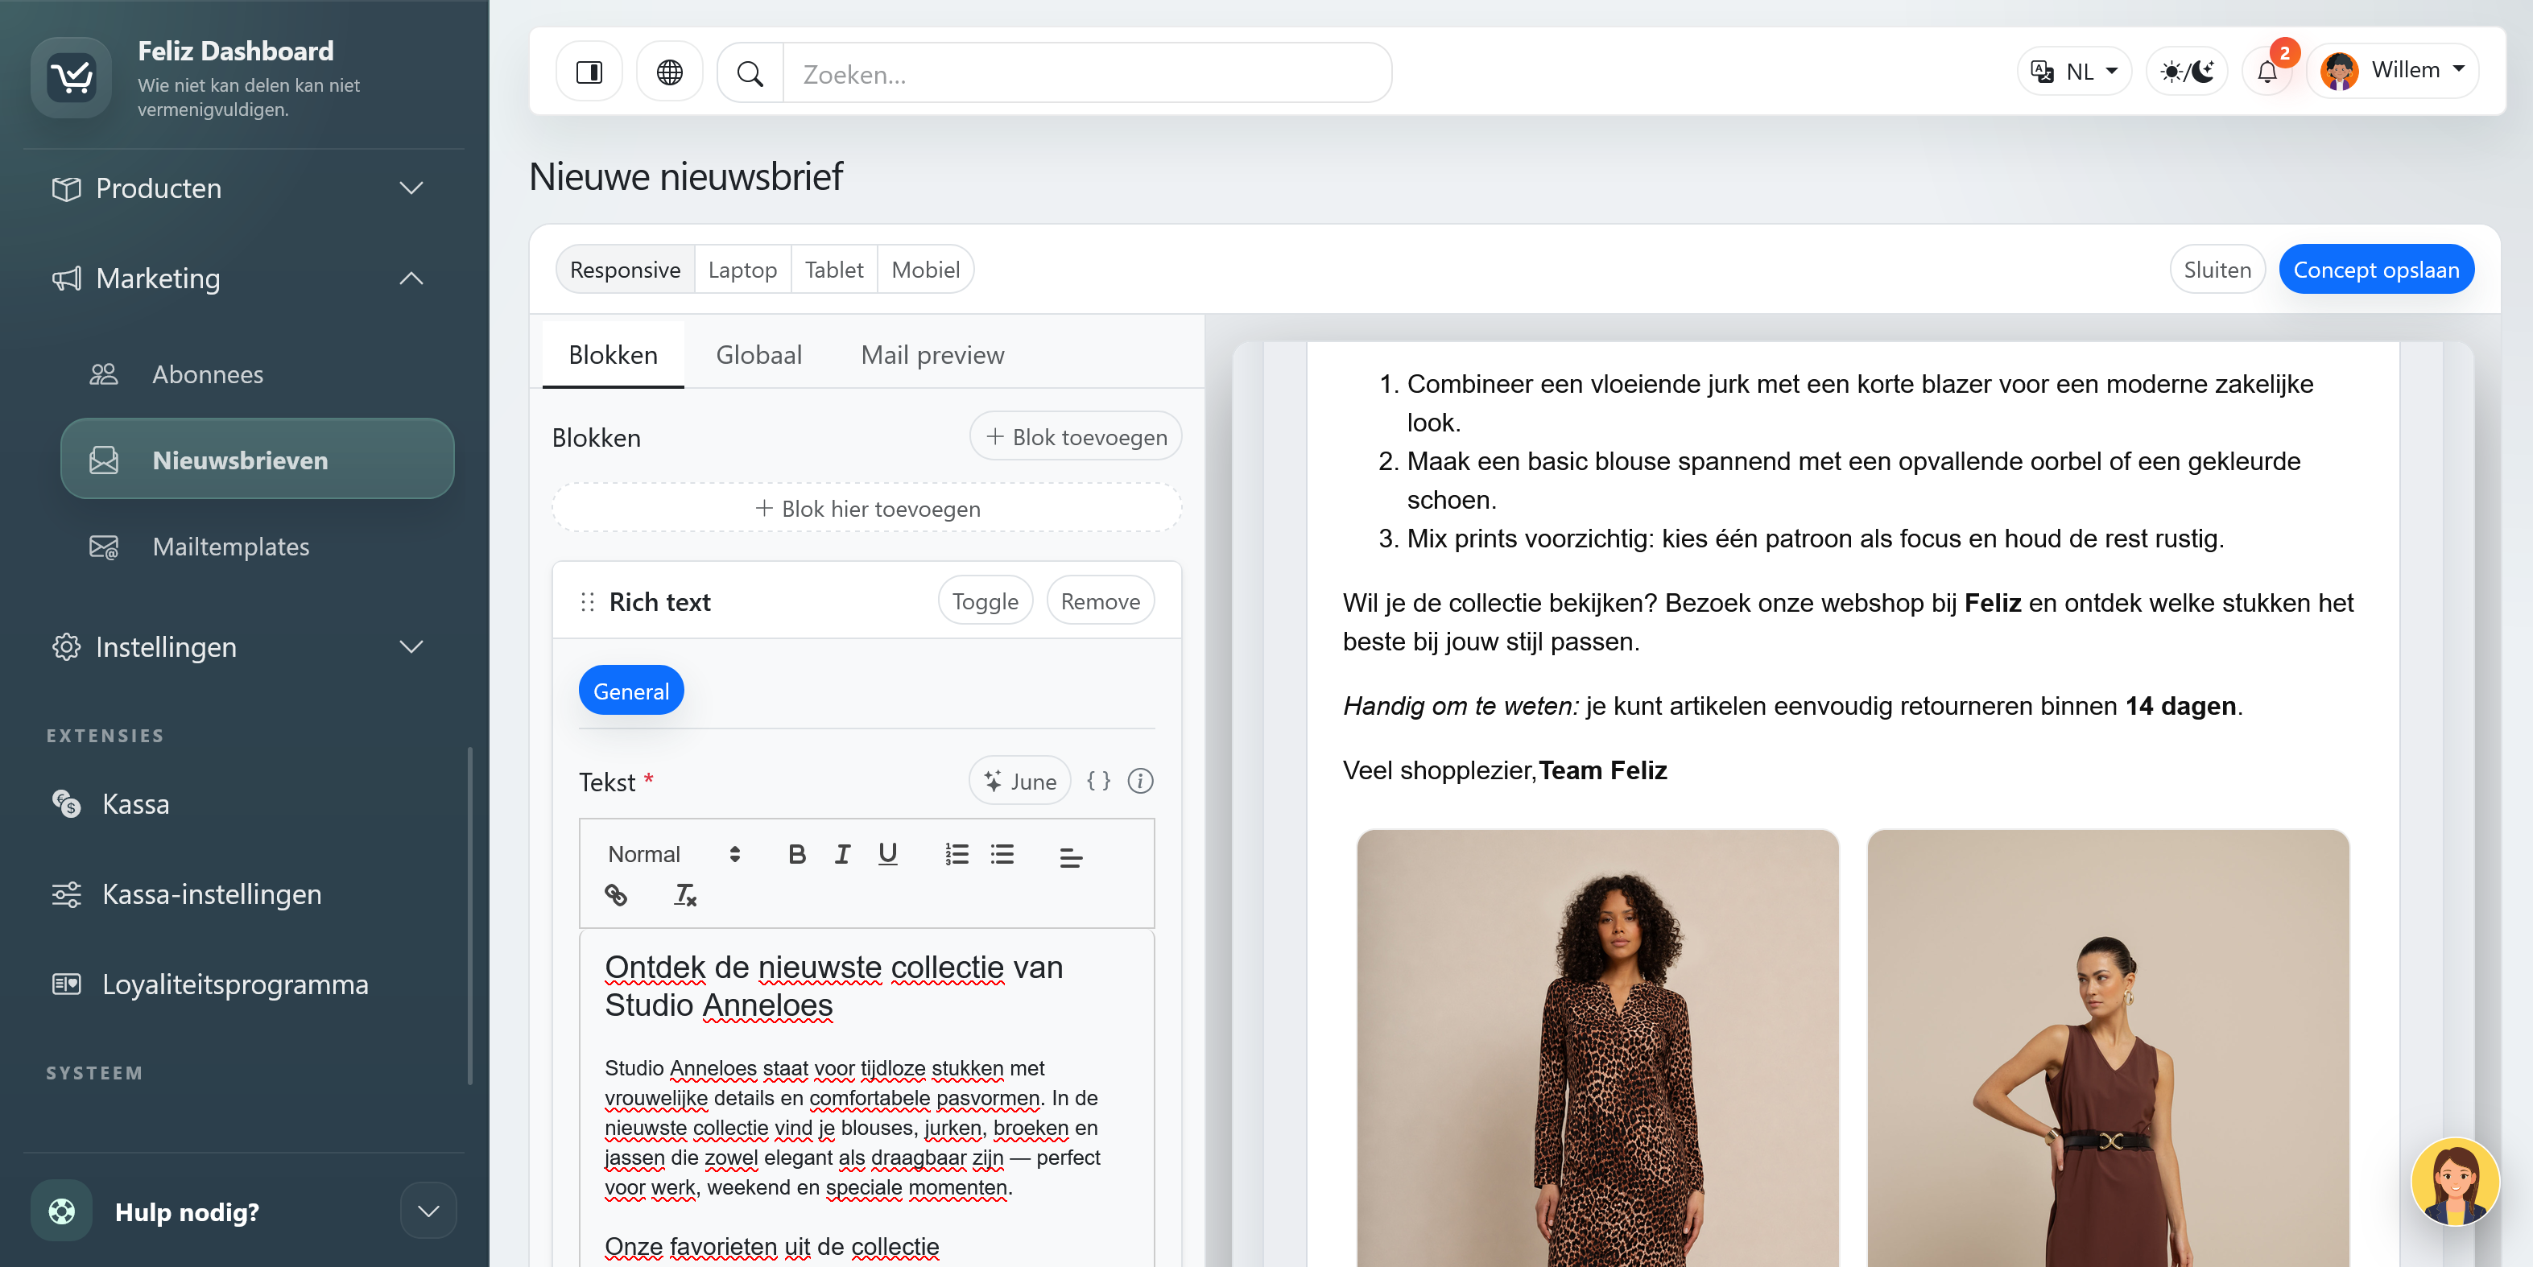2533x1267 pixels.
Task: Open the NL language dropdown
Action: (x=2075, y=72)
